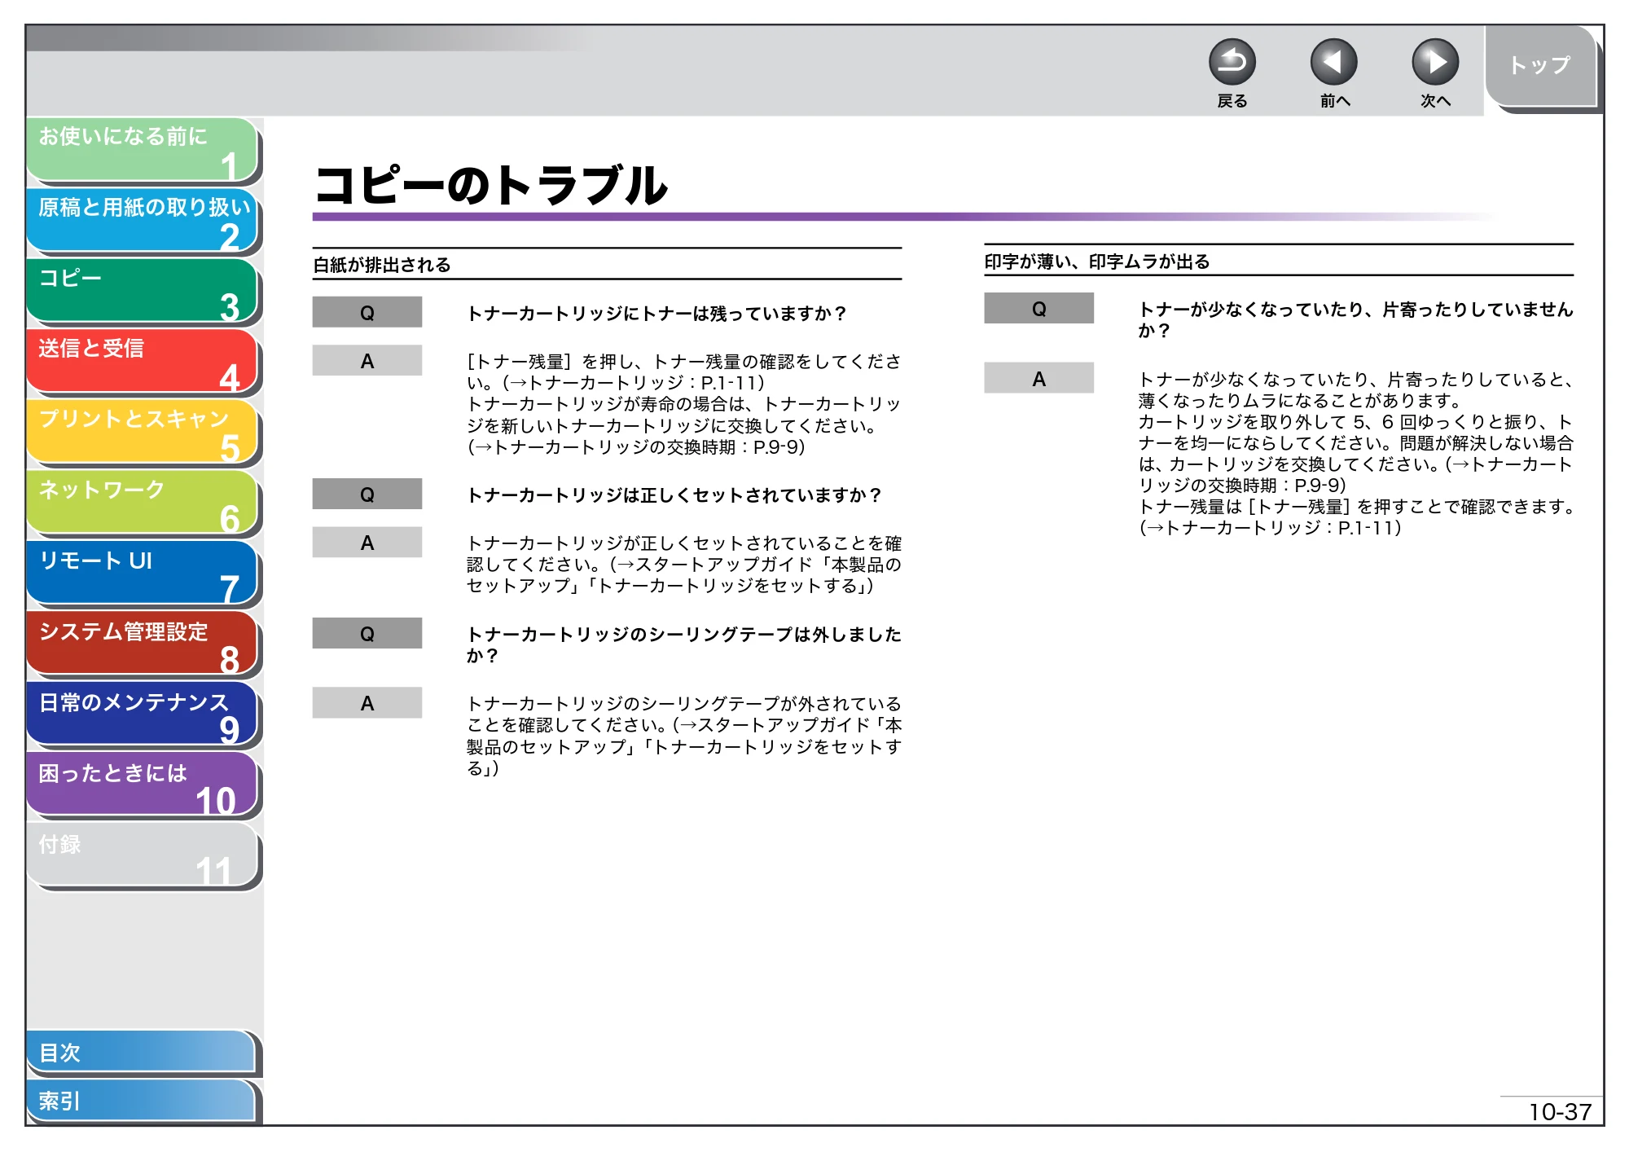Click the 印字が薄い、印字ムラが出る heading
Viewport: 1629px width, 1152px height.
[1097, 262]
